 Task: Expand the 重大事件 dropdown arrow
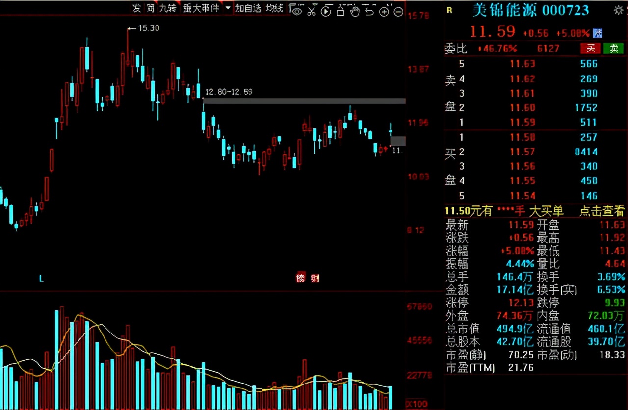227,8
